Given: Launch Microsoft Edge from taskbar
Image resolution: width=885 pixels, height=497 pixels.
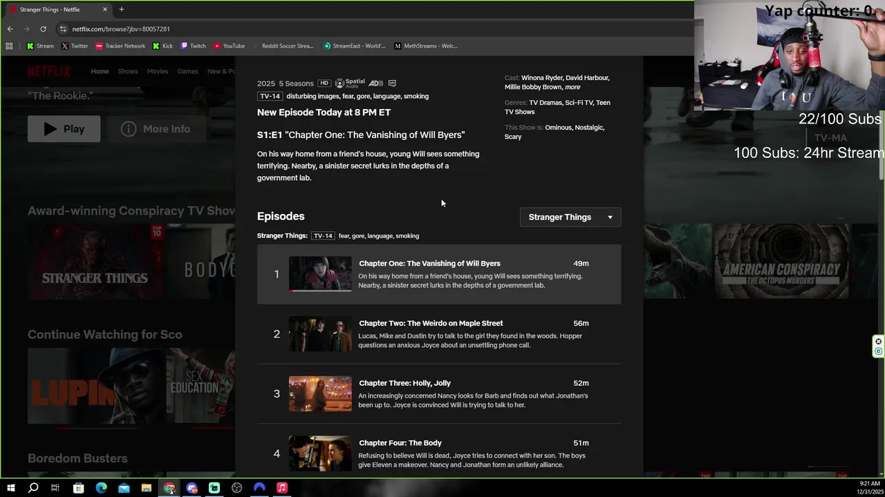Looking at the screenshot, I should pyautogui.click(x=102, y=488).
